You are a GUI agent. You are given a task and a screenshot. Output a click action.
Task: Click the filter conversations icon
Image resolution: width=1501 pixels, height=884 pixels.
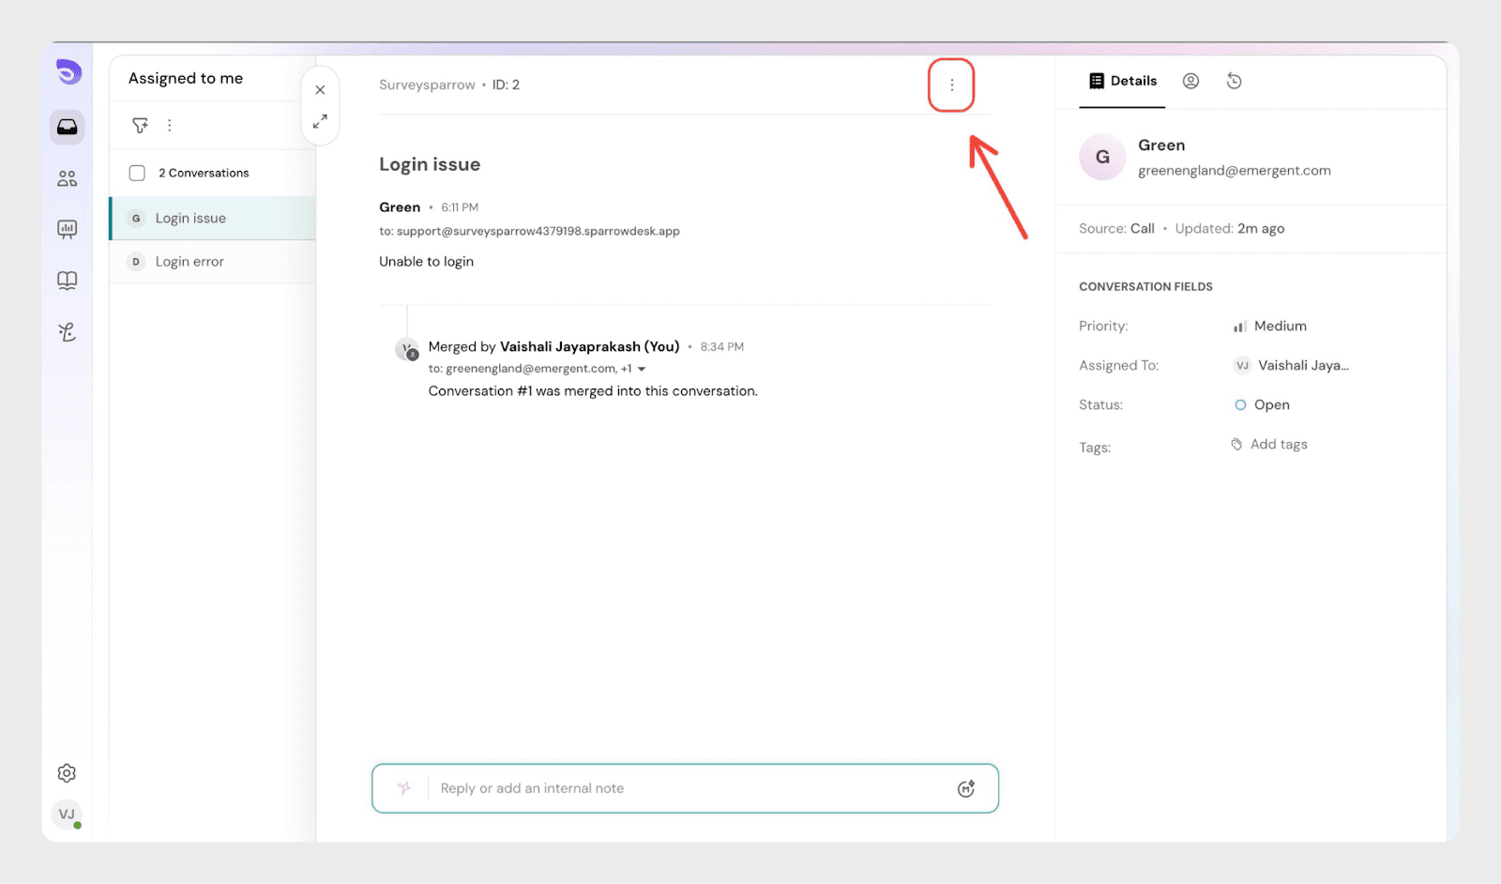(x=140, y=125)
